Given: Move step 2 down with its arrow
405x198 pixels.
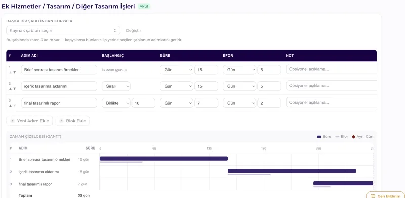Looking at the screenshot, I should pyautogui.click(x=15, y=89).
